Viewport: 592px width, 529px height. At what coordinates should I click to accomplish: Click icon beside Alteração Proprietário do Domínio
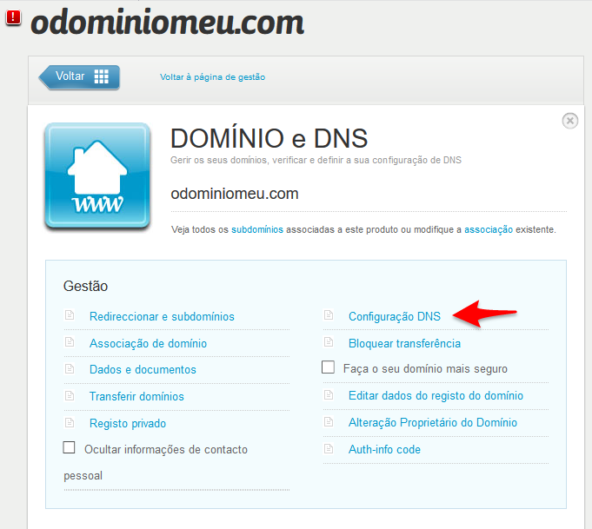(329, 422)
